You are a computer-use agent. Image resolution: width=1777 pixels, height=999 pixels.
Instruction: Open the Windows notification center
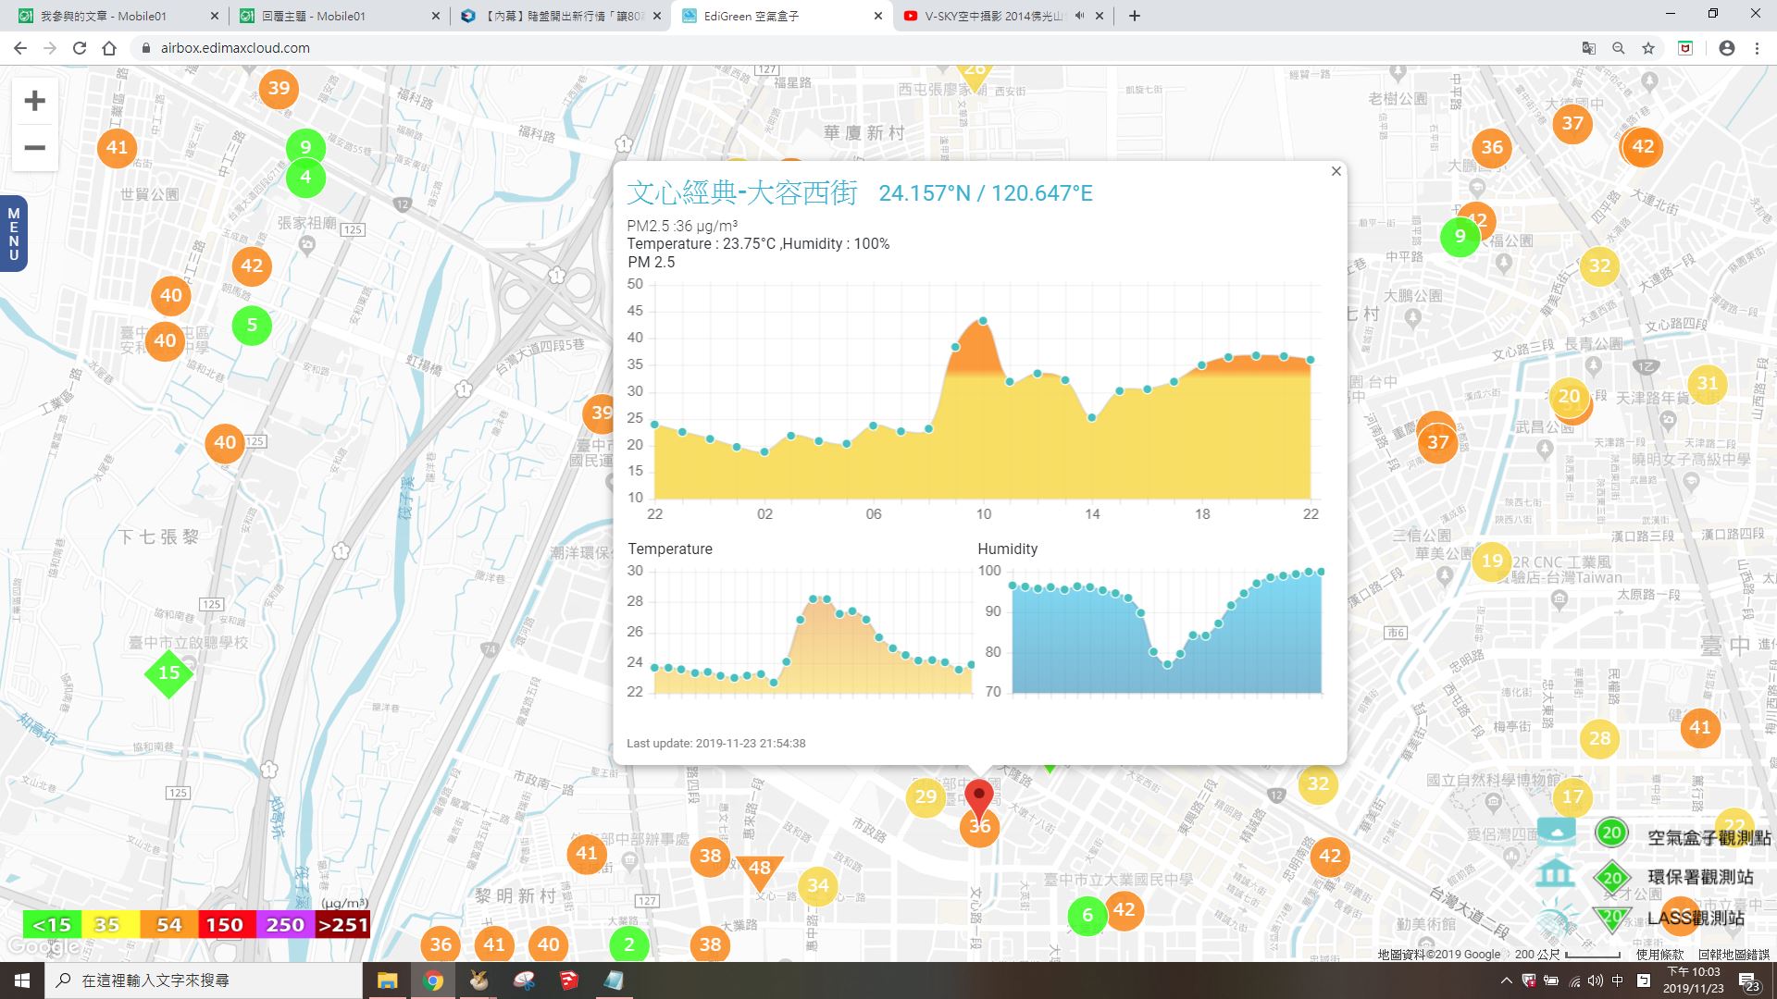[1748, 980]
